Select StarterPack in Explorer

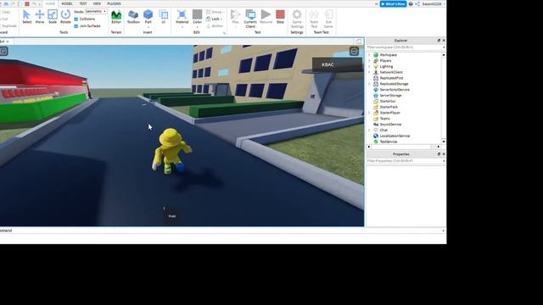pyautogui.click(x=389, y=107)
